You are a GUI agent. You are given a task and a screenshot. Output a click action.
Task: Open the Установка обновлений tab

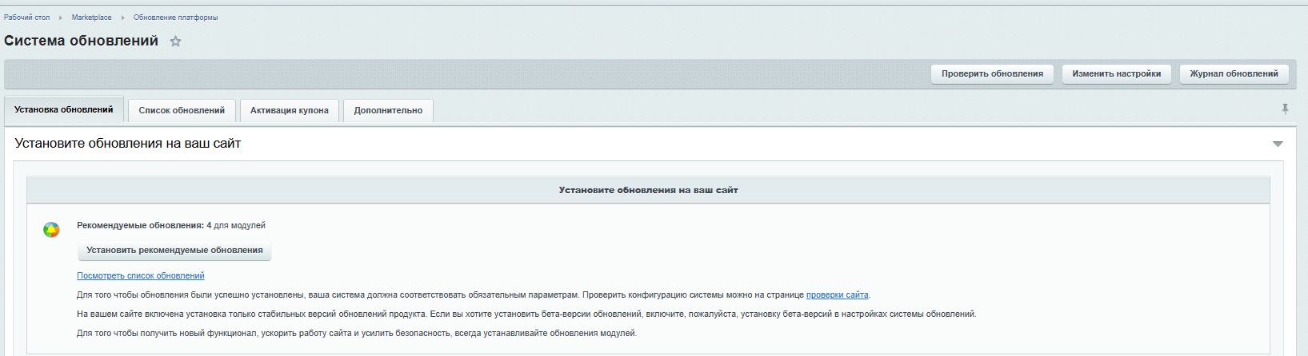(x=64, y=110)
